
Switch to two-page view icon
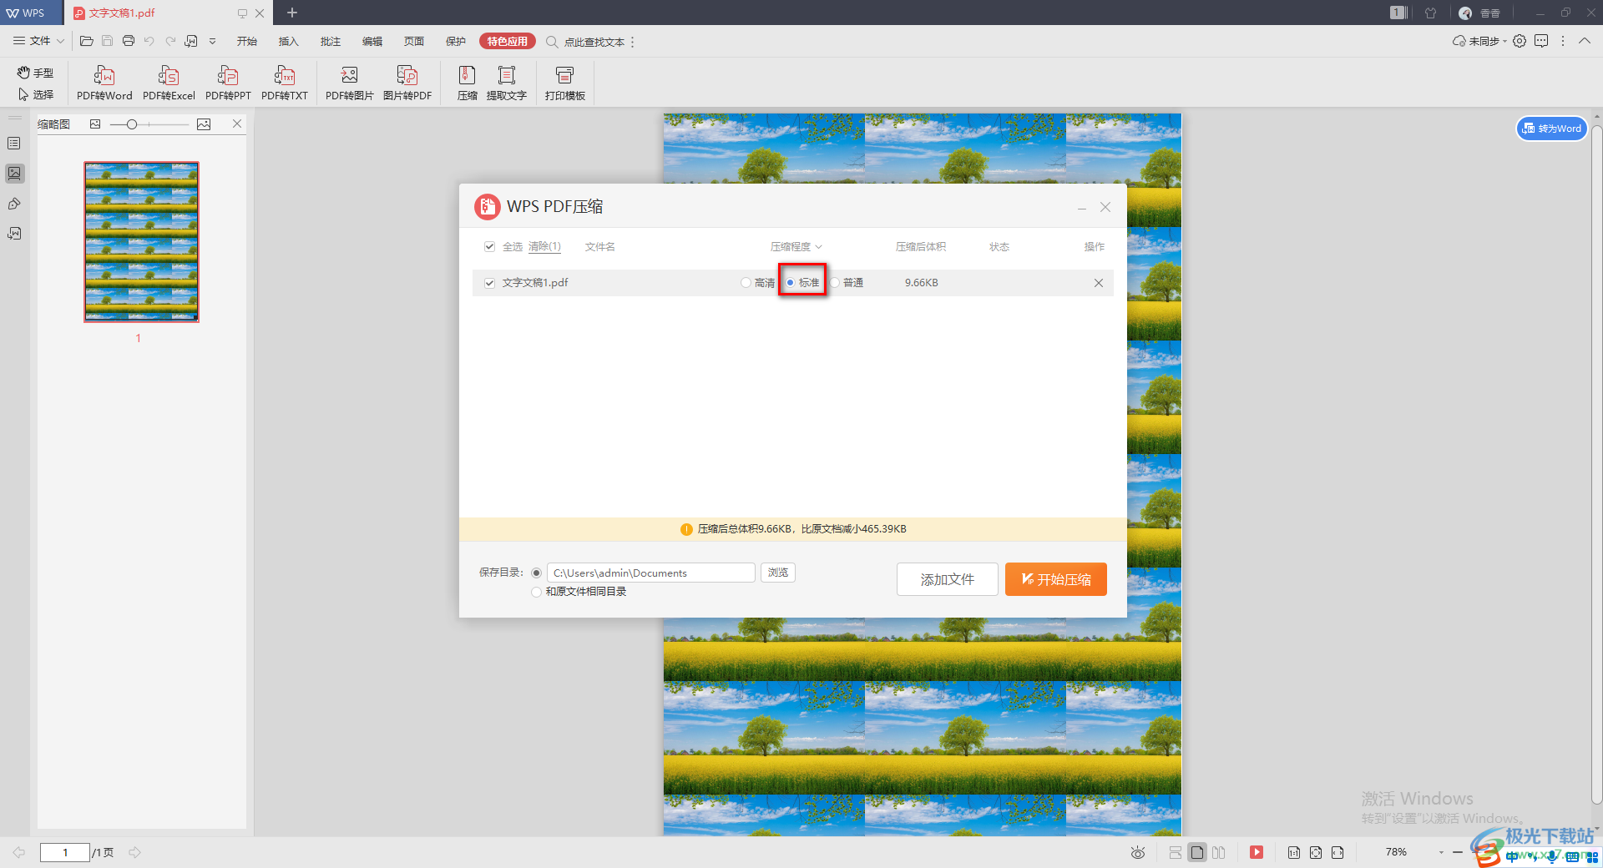click(x=1219, y=852)
